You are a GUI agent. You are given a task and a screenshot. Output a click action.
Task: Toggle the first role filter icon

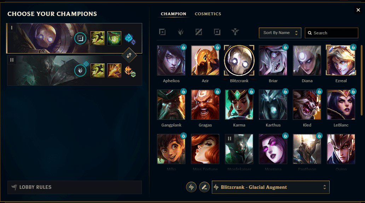pos(162,32)
